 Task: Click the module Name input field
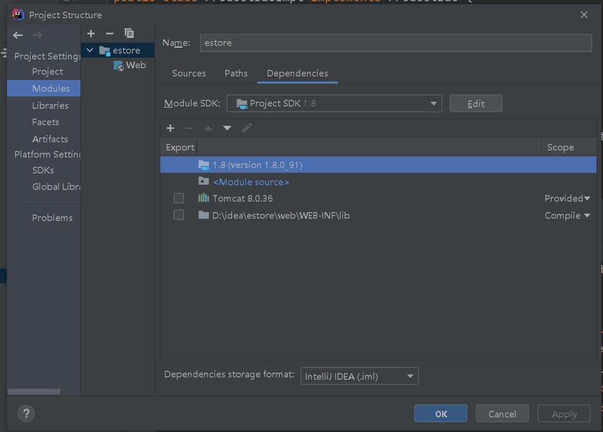396,43
